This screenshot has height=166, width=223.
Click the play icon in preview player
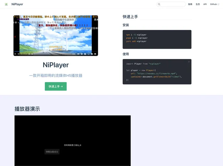[x=15, y=54]
